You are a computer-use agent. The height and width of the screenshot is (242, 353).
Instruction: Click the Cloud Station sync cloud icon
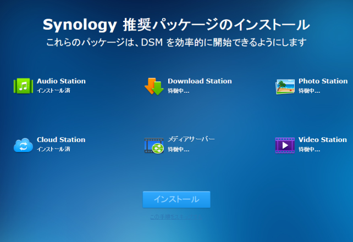(x=23, y=145)
